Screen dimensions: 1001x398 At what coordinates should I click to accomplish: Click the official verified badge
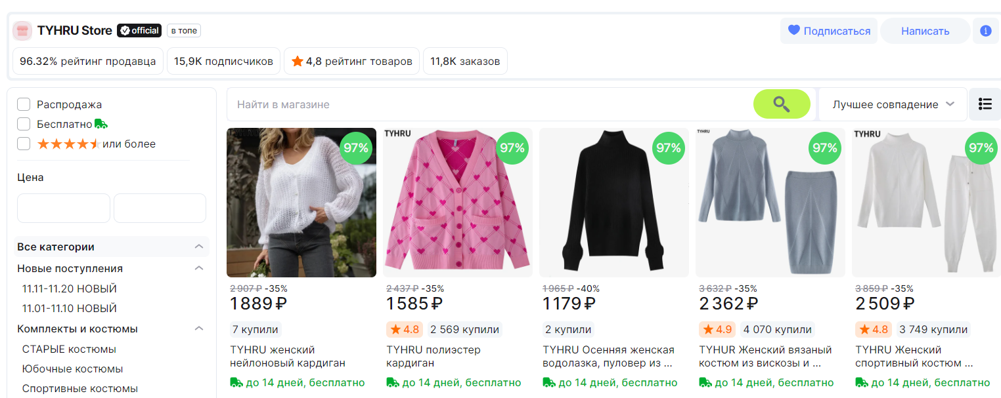(139, 31)
